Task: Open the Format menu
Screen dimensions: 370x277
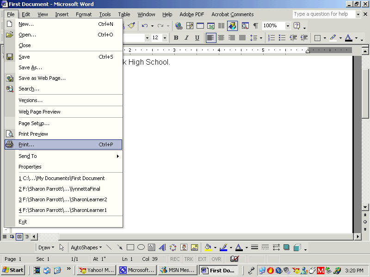Action: coord(84,14)
